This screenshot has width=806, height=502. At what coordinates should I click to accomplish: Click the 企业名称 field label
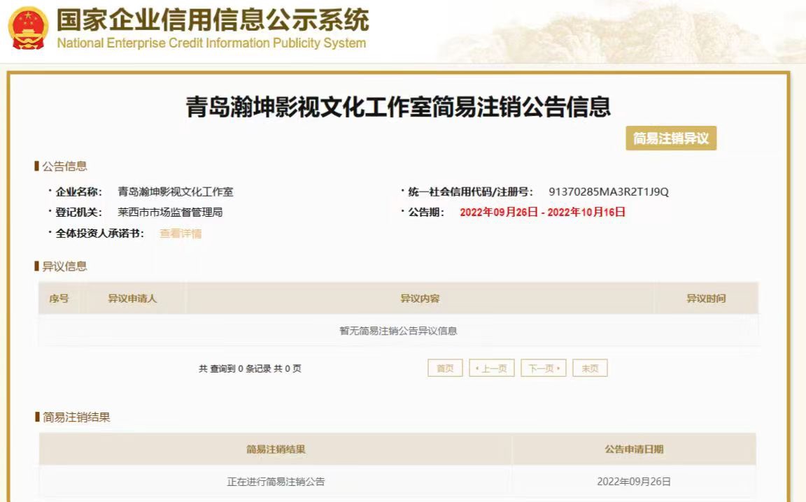(x=78, y=192)
